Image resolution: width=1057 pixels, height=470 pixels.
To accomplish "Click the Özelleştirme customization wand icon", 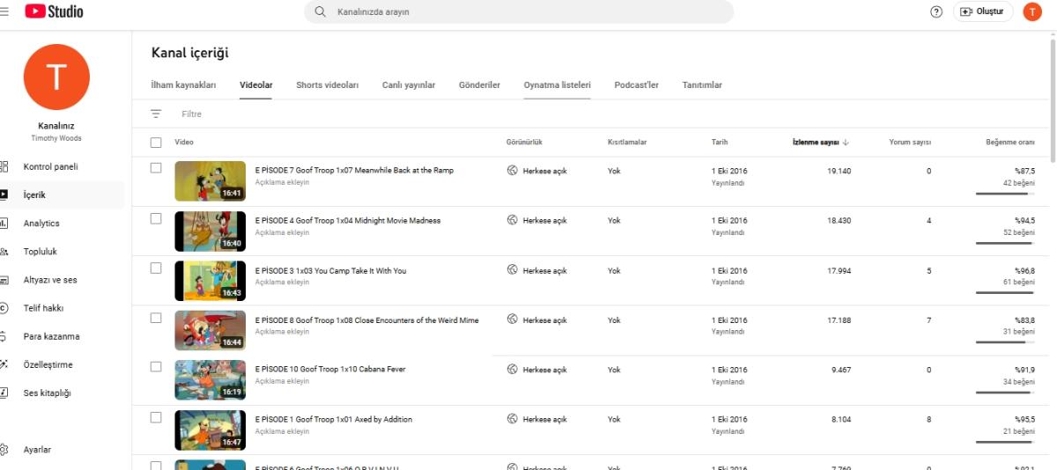I will click(x=4, y=364).
